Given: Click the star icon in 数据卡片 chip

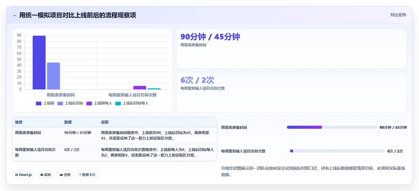Looking at the screenshot, I should tap(80, 175).
